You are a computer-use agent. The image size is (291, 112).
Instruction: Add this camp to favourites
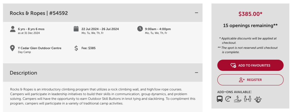pos(250,65)
